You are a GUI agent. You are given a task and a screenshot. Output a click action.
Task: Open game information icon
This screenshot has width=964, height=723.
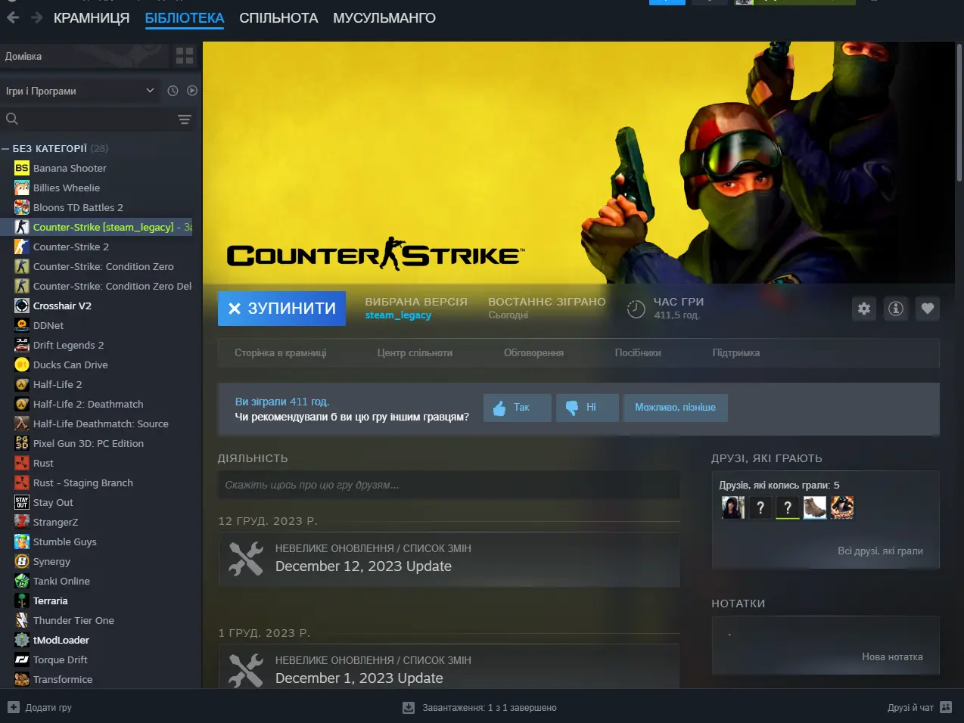(896, 309)
